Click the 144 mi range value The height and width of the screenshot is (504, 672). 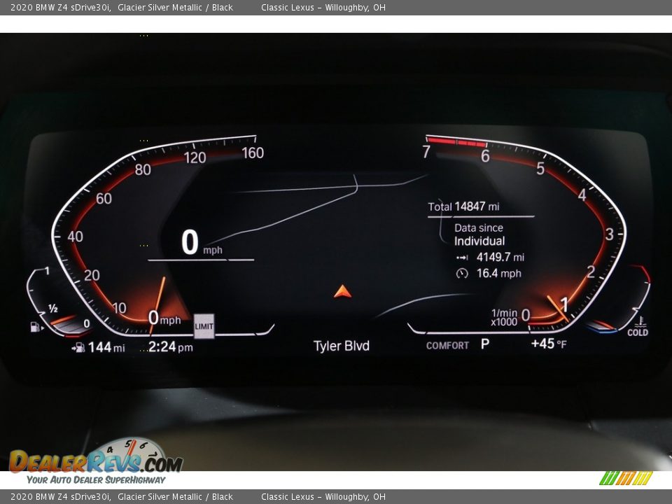106,347
